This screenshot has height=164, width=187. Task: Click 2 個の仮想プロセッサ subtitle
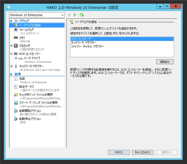click(32, 49)
